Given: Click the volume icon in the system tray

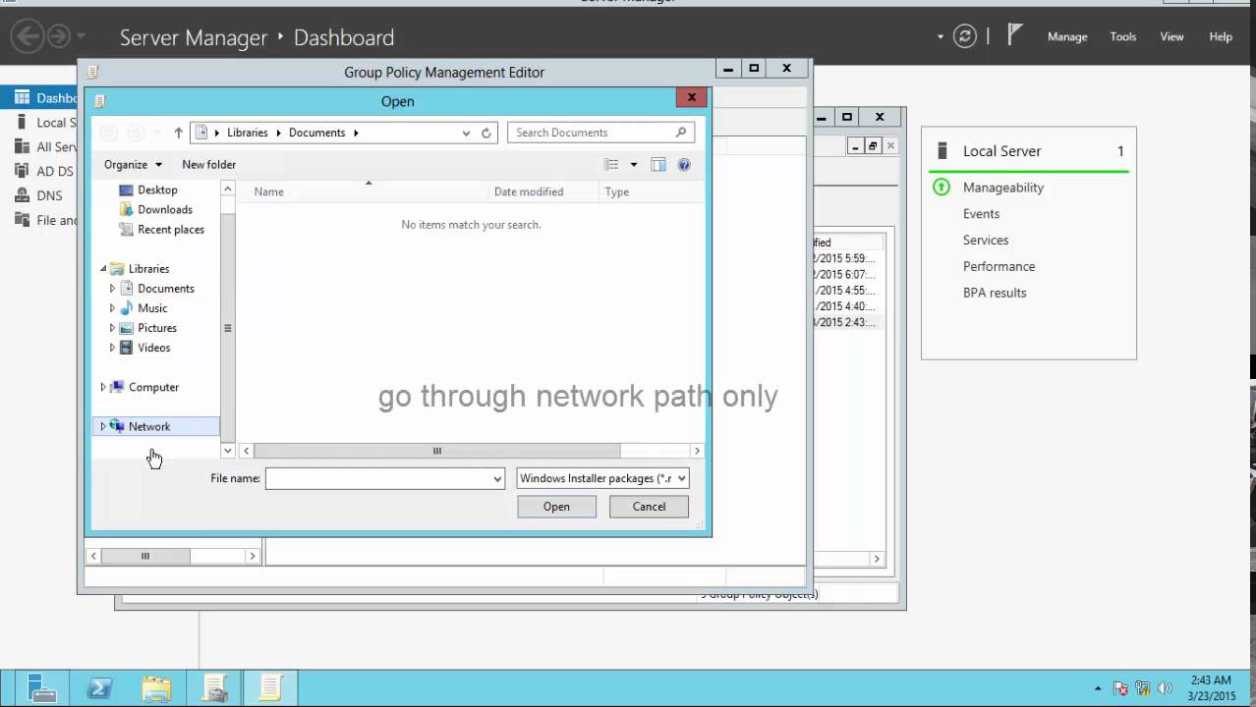Looking at the screenshot, I should [x=1167, y=688].
